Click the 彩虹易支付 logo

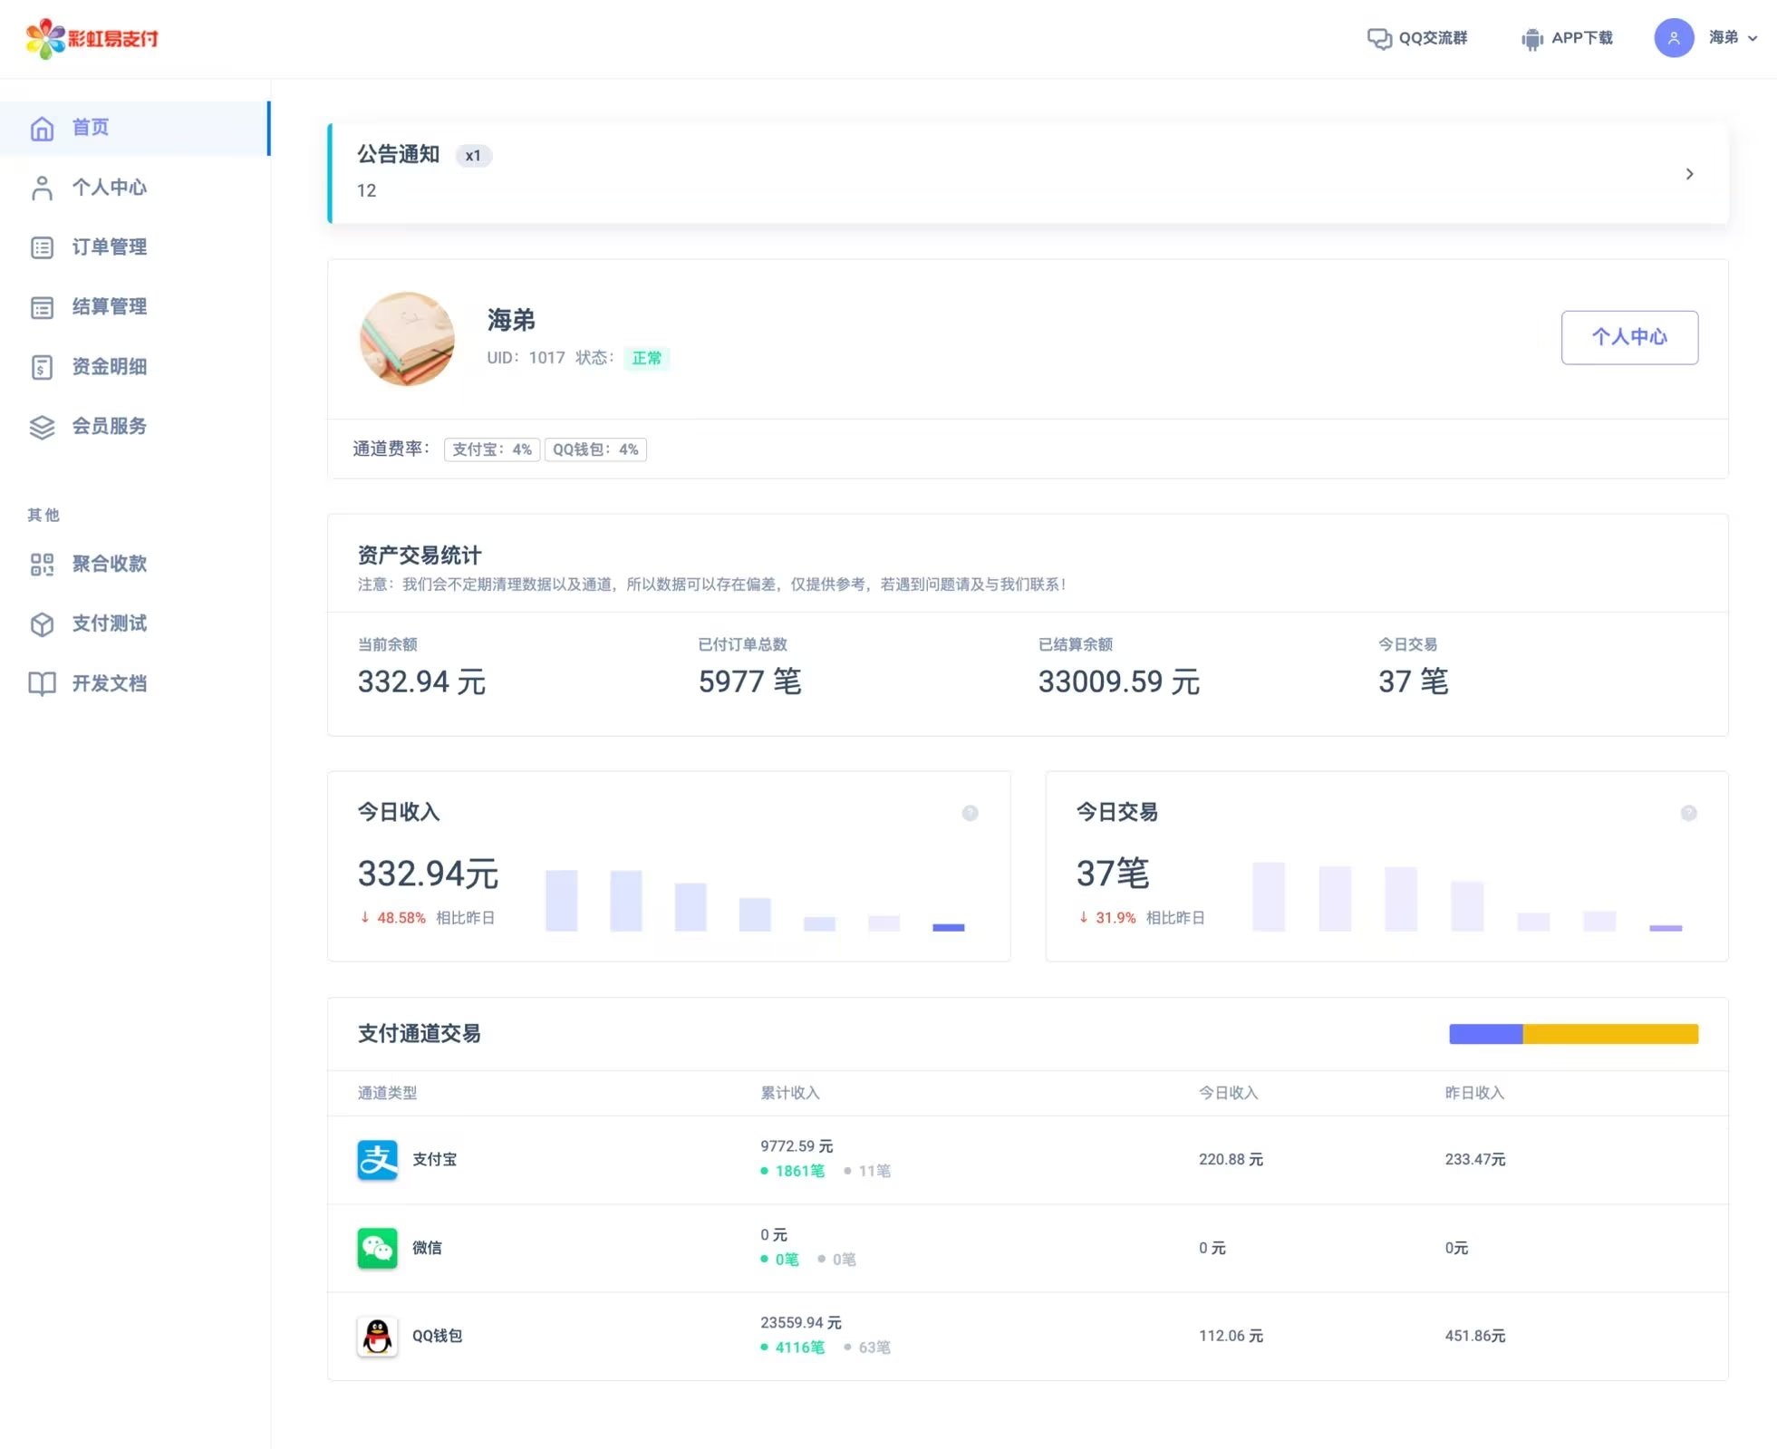[92, 38]
